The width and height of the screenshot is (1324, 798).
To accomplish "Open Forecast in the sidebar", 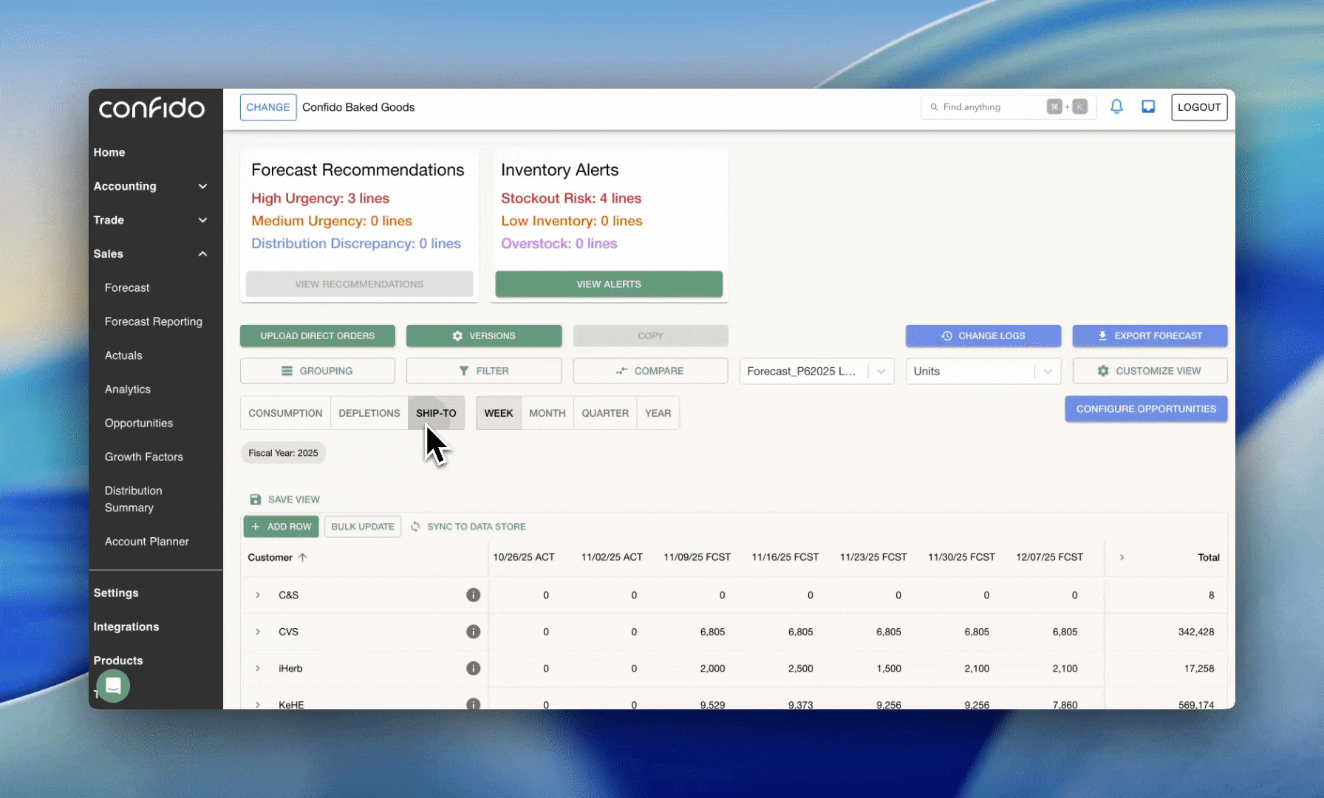I will [x=127, y=288].
